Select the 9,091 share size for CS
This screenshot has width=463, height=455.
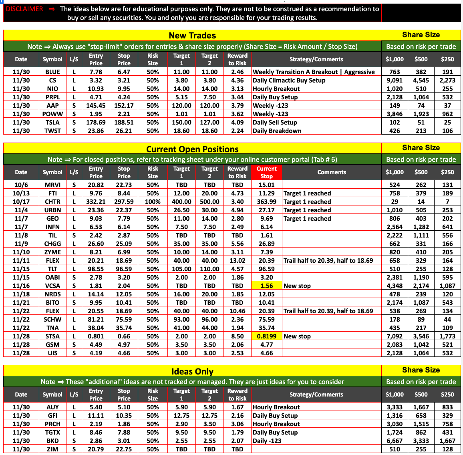pyautogui.click(x=395, y=81)
